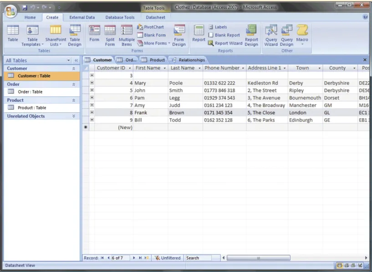The image size is (372, 272).
Task: Click the Labels report button
Action: point(218,27)
